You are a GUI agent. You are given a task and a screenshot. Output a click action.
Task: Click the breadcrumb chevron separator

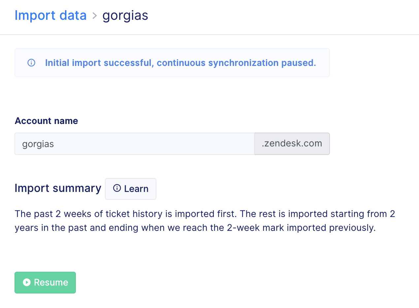[95, 15]
